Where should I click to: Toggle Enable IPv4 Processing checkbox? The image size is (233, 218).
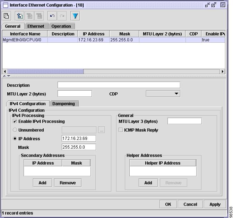coord(15,121)
